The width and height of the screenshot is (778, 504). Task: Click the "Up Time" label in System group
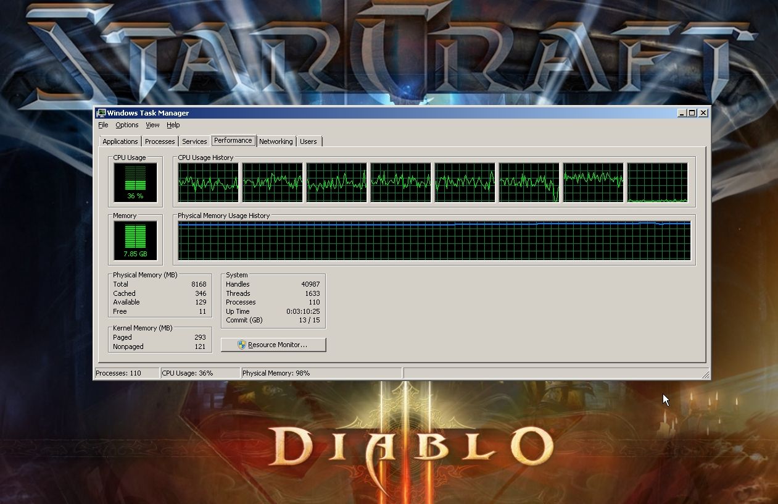click(x=238, y=311)
